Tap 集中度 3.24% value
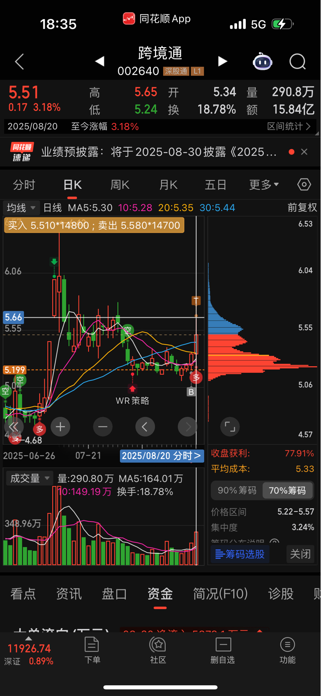 tap(303, 527)
